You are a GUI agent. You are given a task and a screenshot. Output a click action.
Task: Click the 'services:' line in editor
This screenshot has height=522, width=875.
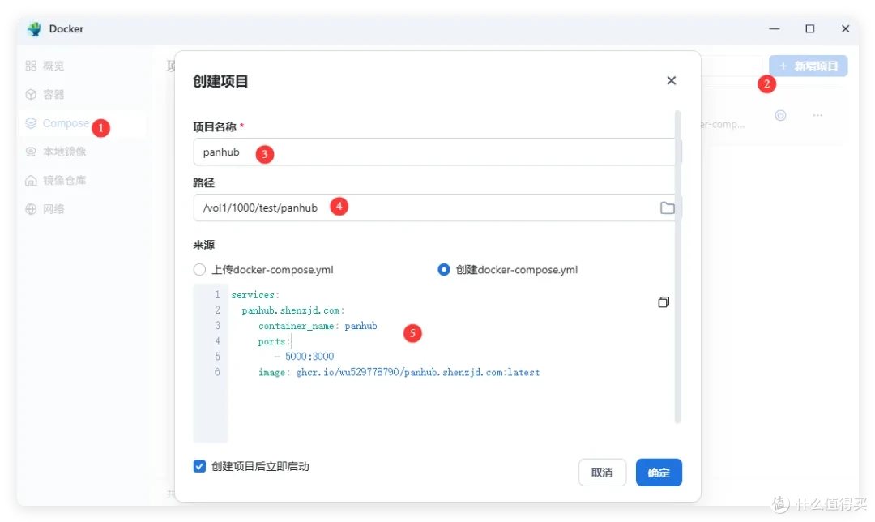(x=255, y=295)
